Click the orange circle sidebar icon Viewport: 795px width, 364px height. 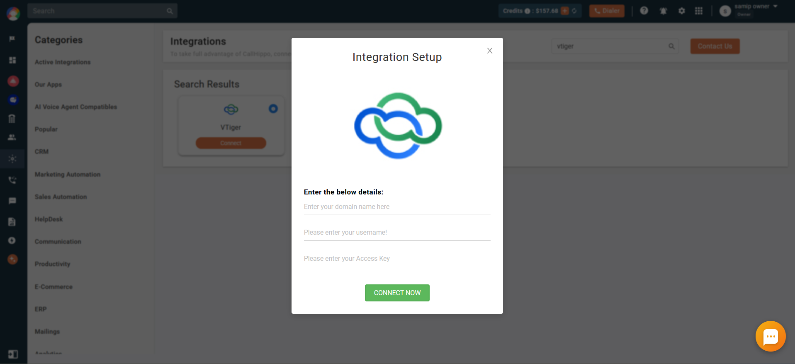tap(13, 260)
